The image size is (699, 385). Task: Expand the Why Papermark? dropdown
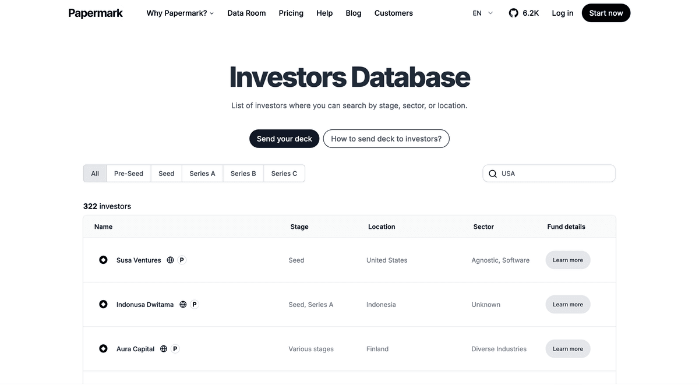click(180, 12)
